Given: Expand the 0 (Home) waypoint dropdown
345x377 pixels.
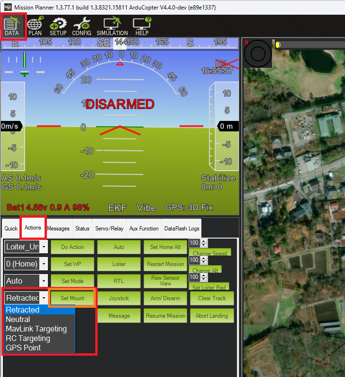Looking at the screenshot, I should click(x=44, y=264).
